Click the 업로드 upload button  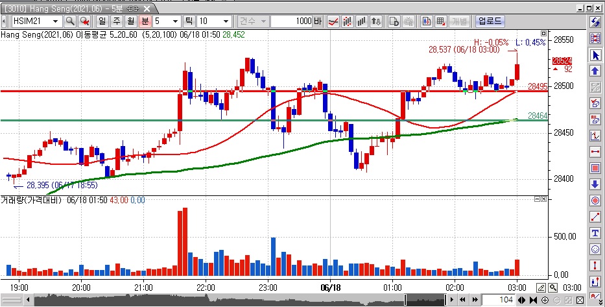tap(489, 21)
